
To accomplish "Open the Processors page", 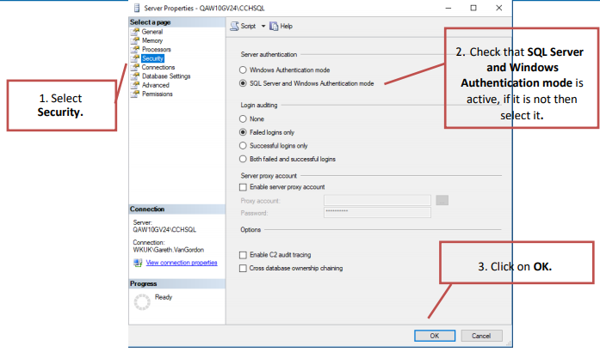I will [156, 49].
